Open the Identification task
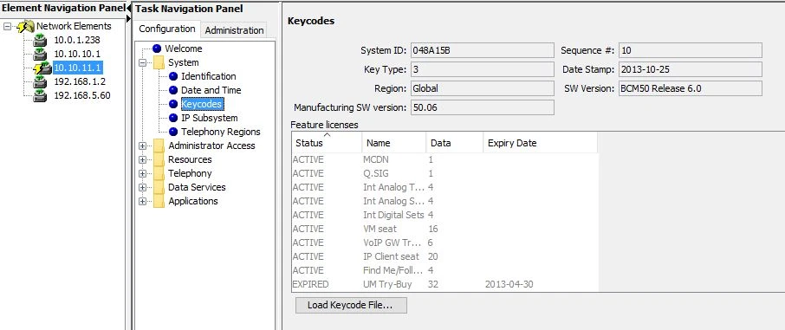 [x=208, y=76]
